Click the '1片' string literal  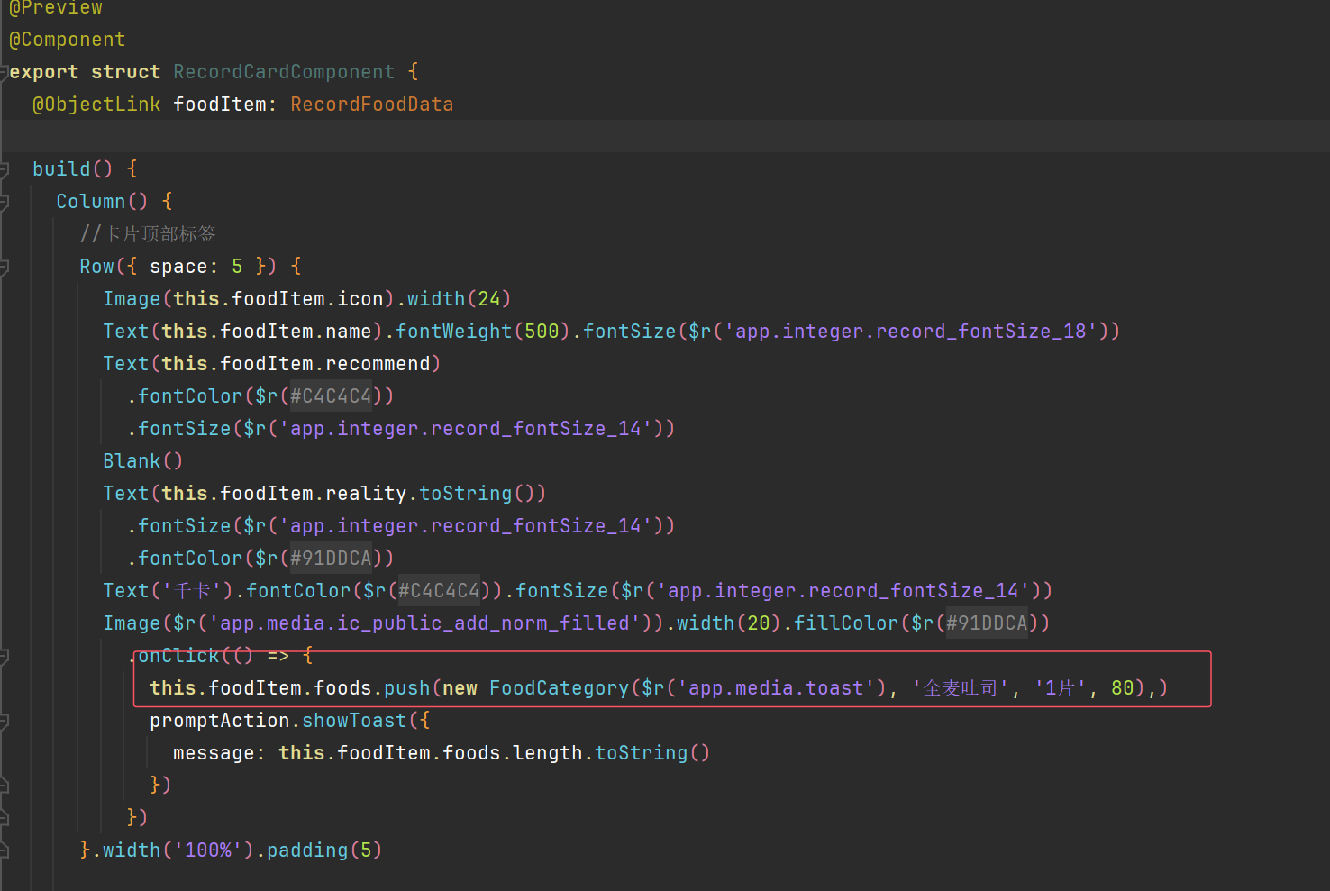coord(1061,688)
